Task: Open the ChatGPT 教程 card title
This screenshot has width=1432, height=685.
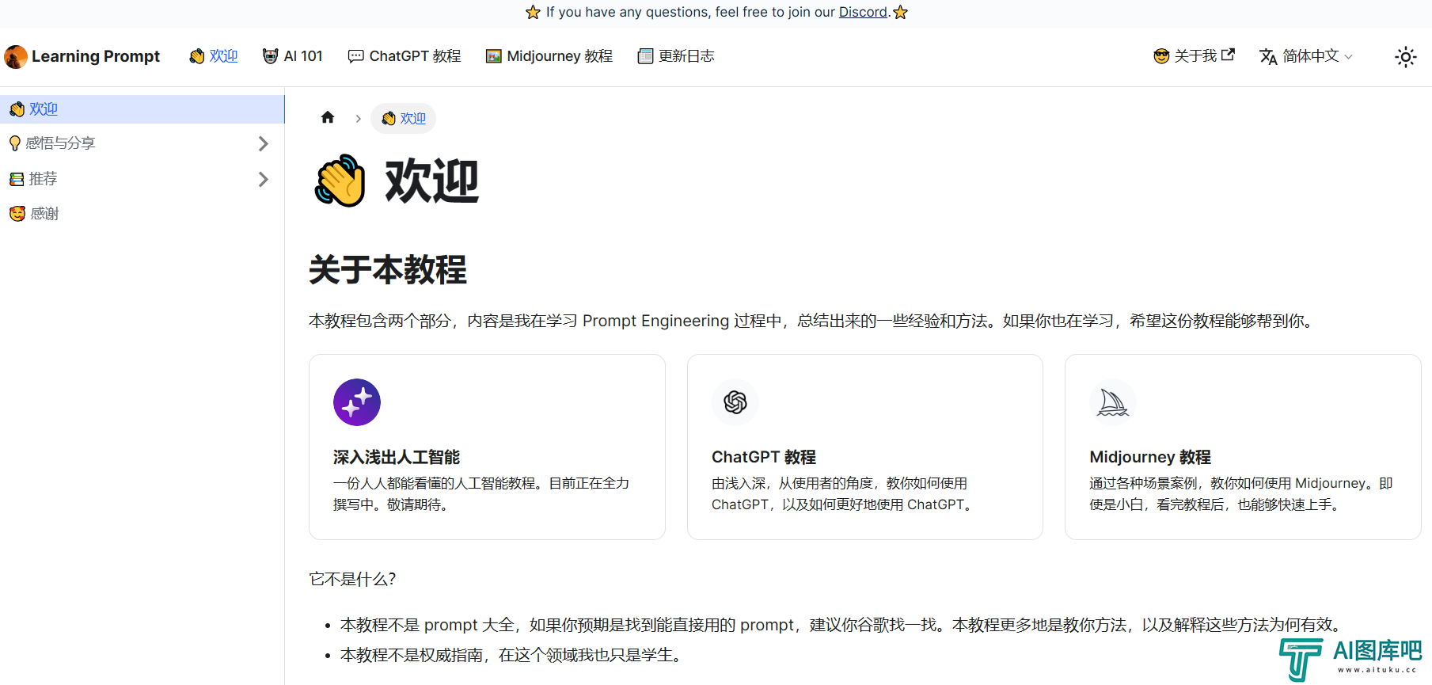Action: (x=764, y=457)
